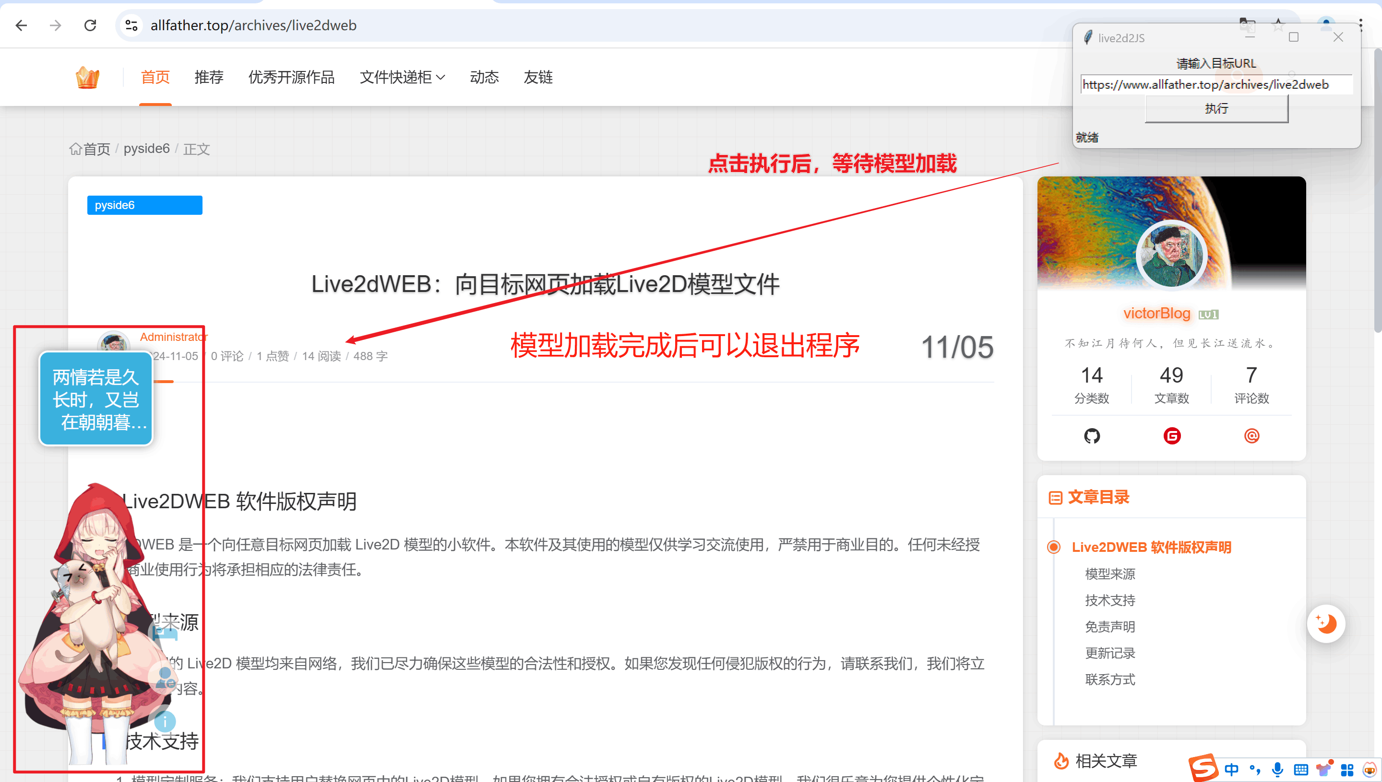The width and height of the screenshot is (1382, 782).
Task: Click the browser address bar URL
Action: point(253,25)
